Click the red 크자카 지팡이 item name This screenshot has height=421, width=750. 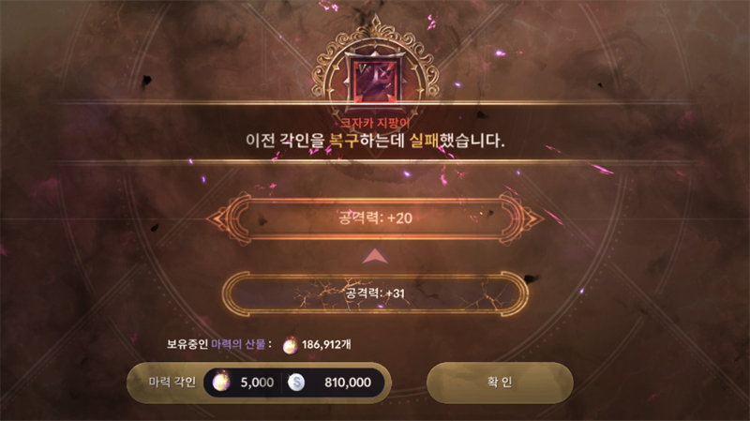375,123
